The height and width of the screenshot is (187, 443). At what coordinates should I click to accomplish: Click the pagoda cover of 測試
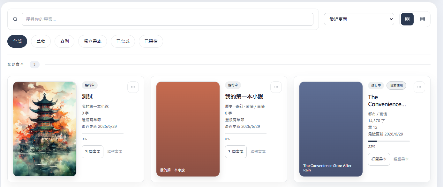pos(45,129)
